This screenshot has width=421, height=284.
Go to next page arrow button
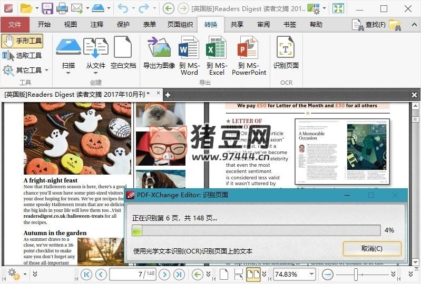tap(164, 274)
